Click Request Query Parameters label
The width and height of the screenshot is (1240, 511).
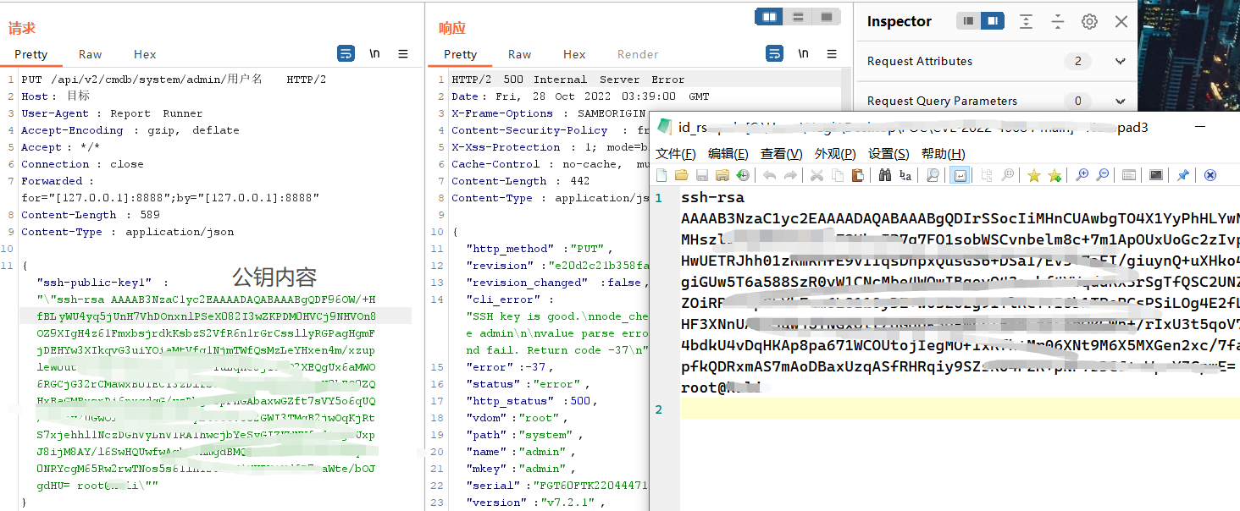(x=942, y=101)
